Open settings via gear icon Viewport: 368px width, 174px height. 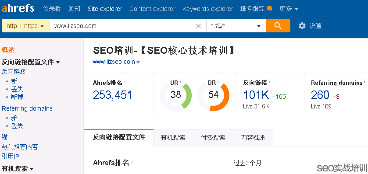click(302, 26)
